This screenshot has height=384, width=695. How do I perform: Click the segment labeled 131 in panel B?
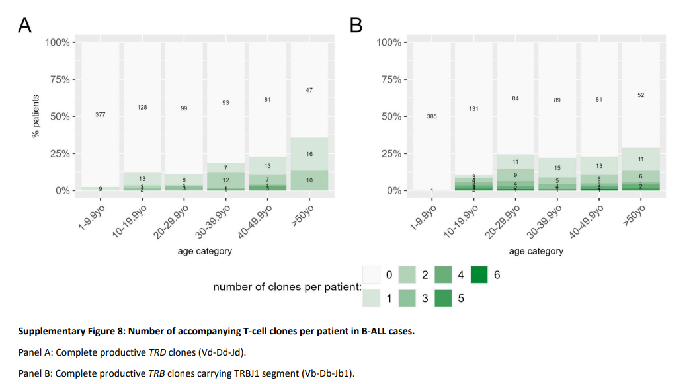[x=473, y=108]
